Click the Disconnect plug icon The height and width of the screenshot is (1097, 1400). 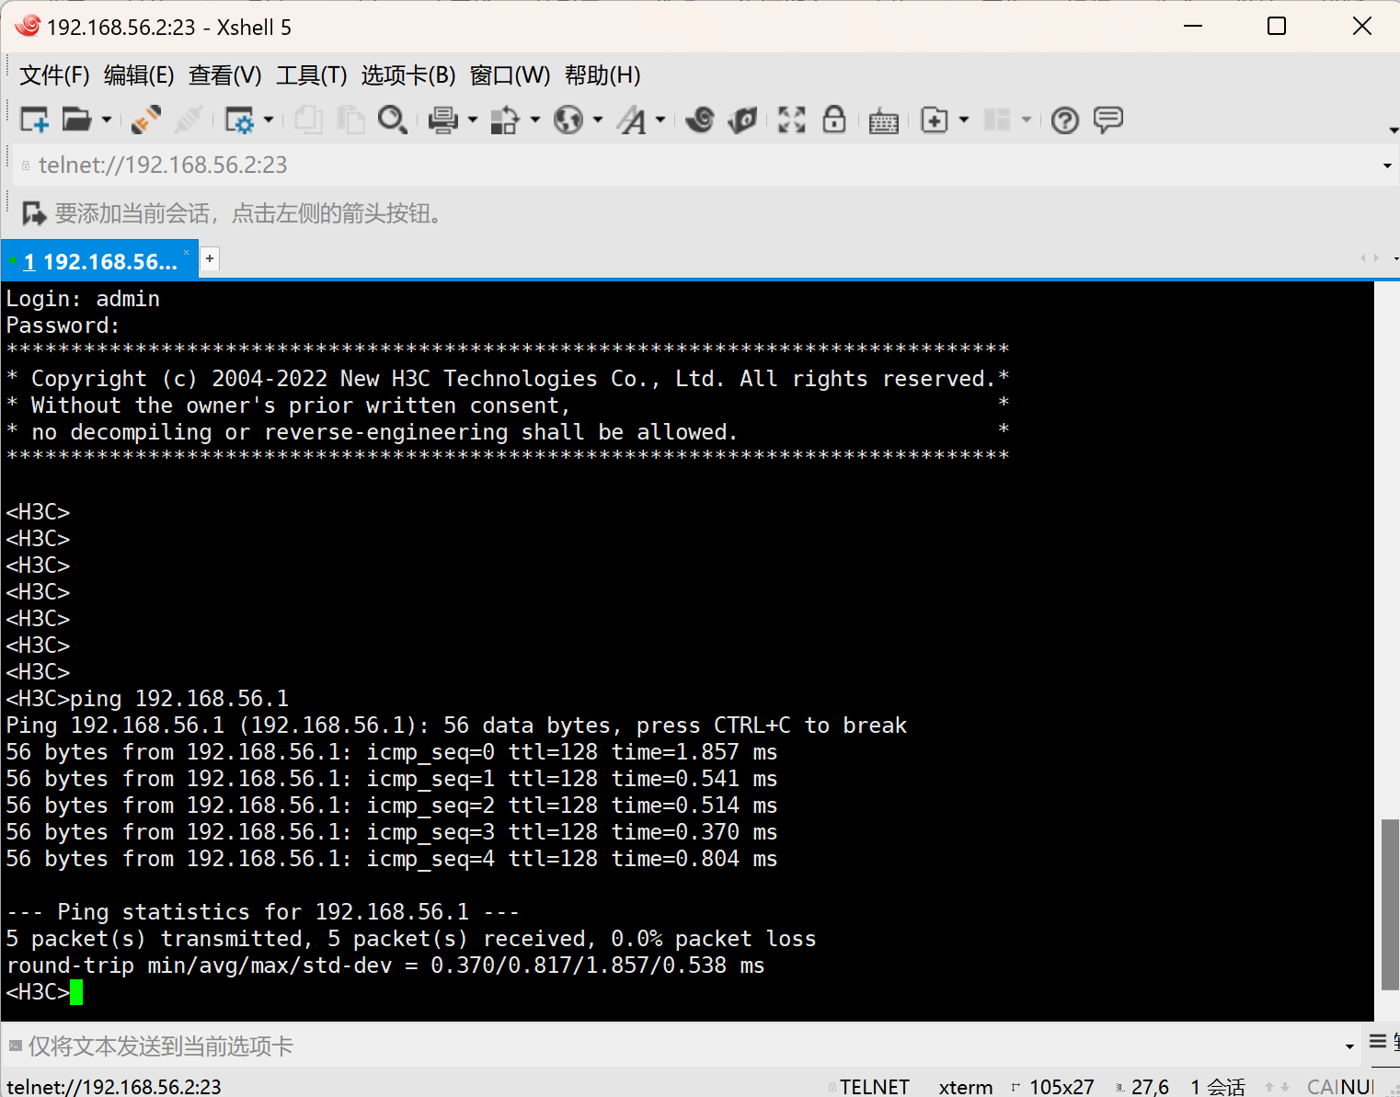(x=146, y=120)
